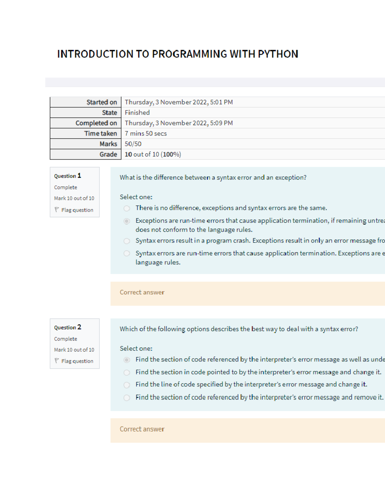This screenshot has height=499, width=385.
Task: Click 'Correct answer' feedback for Question 1
Action: [142, 292]
